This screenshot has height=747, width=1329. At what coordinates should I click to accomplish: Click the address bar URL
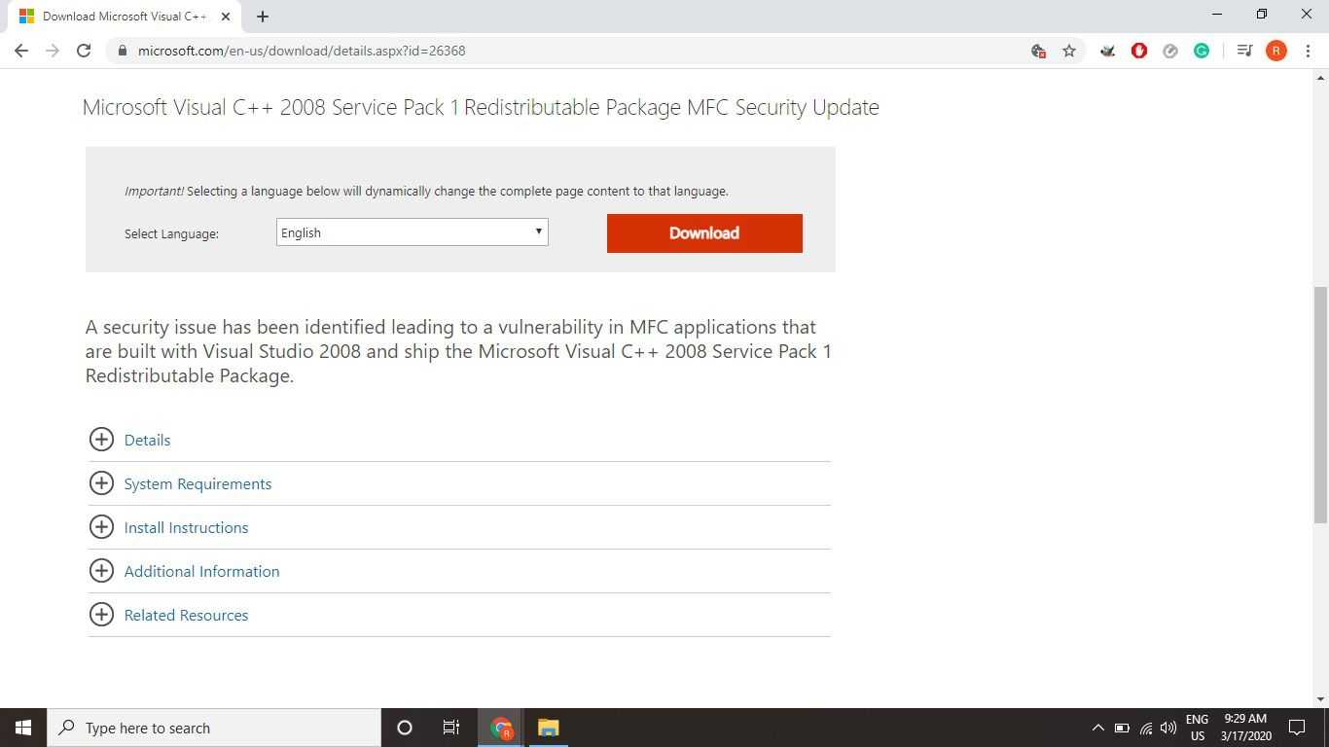302,51
